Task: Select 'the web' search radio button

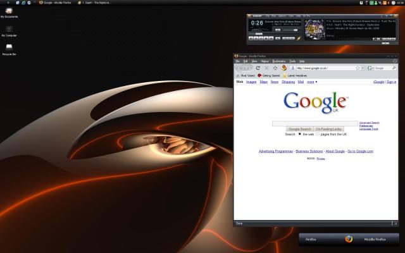Action: click(x=300, y=134)
